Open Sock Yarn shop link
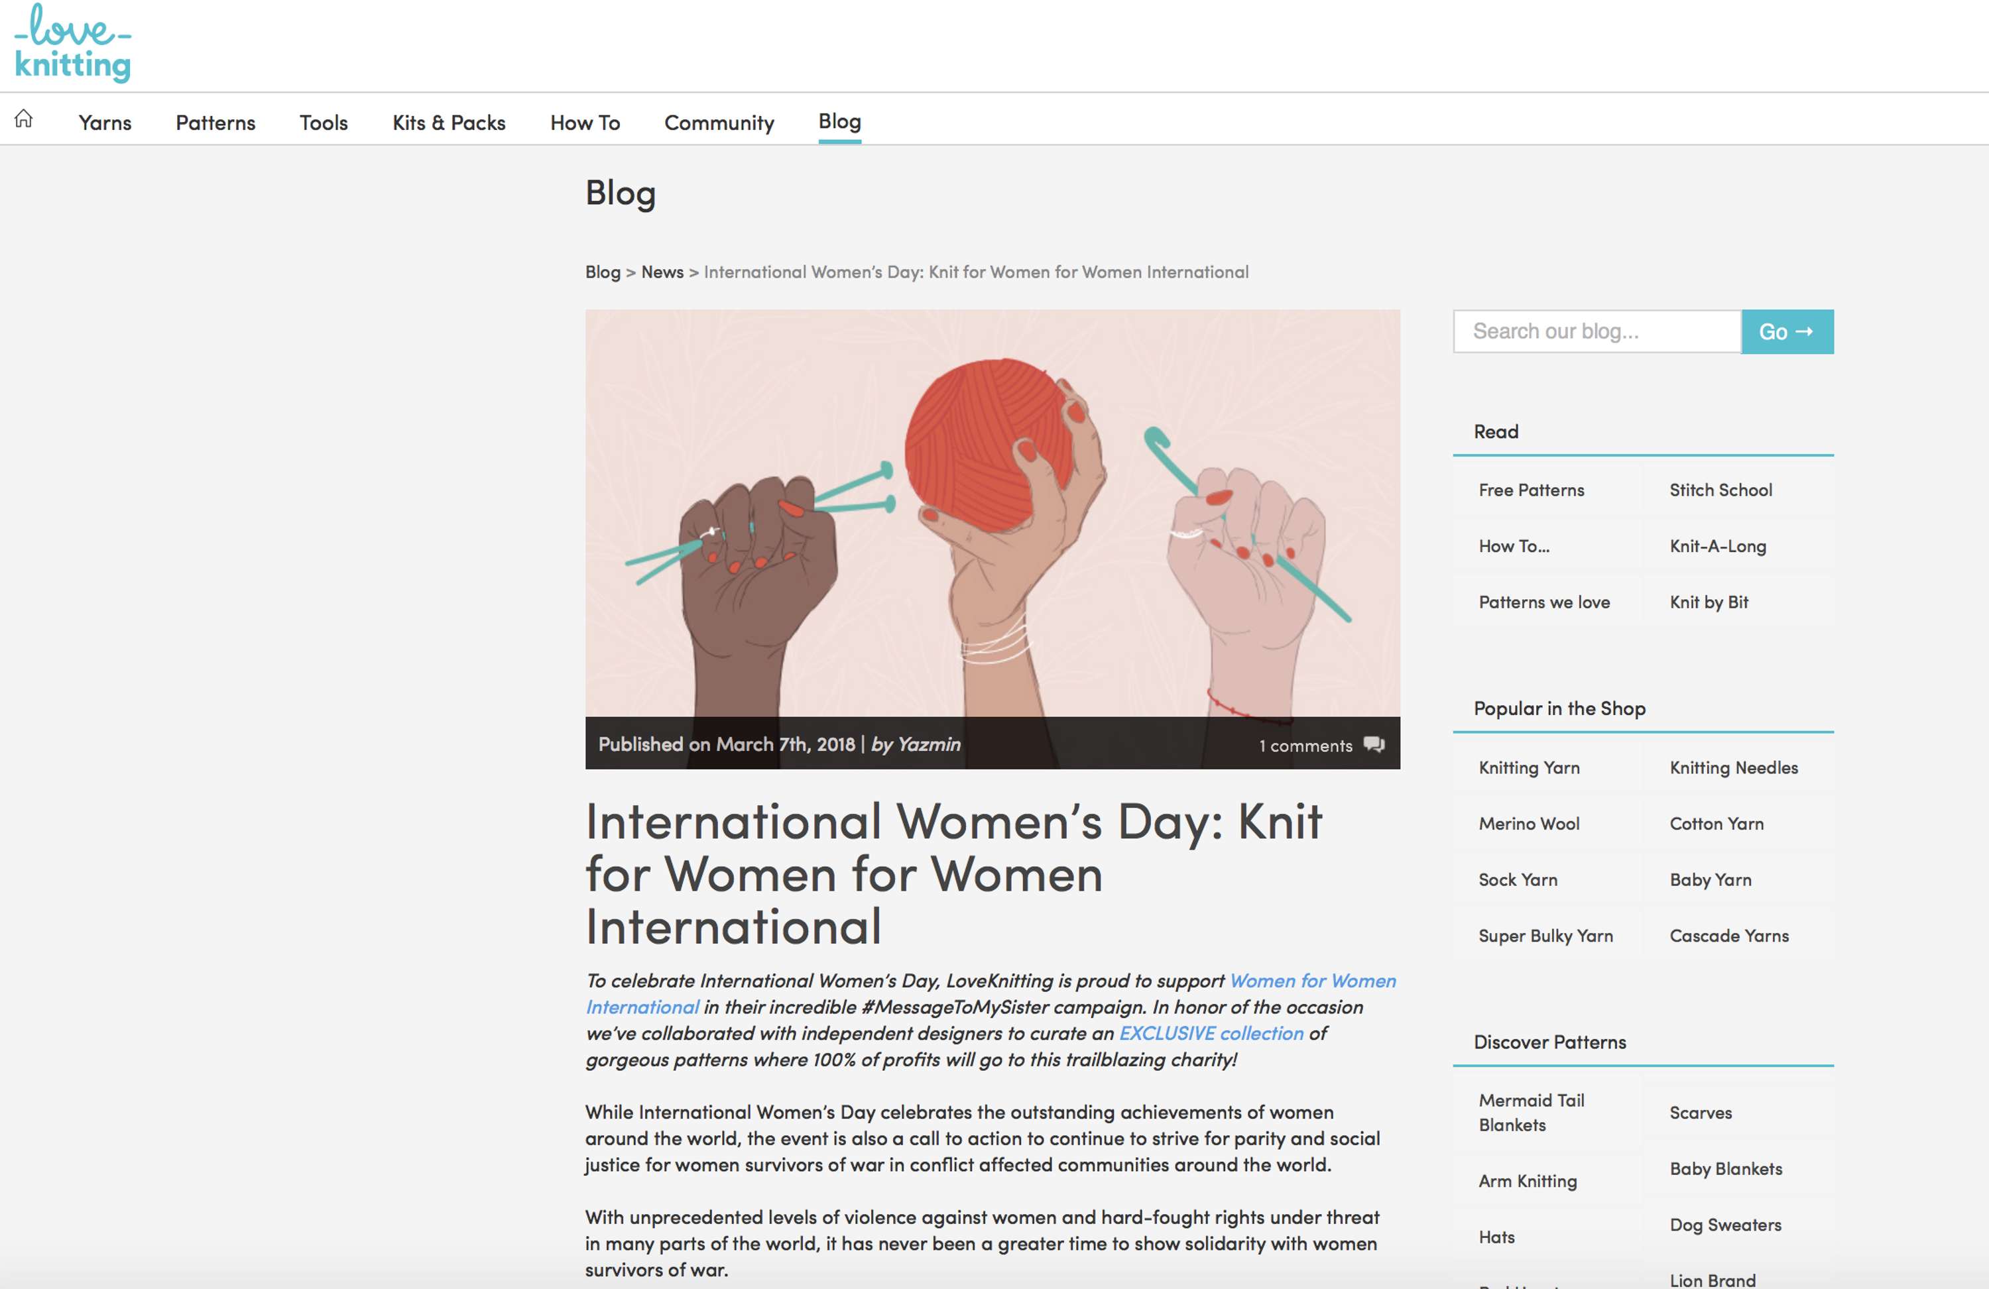 pos(1518,879)
